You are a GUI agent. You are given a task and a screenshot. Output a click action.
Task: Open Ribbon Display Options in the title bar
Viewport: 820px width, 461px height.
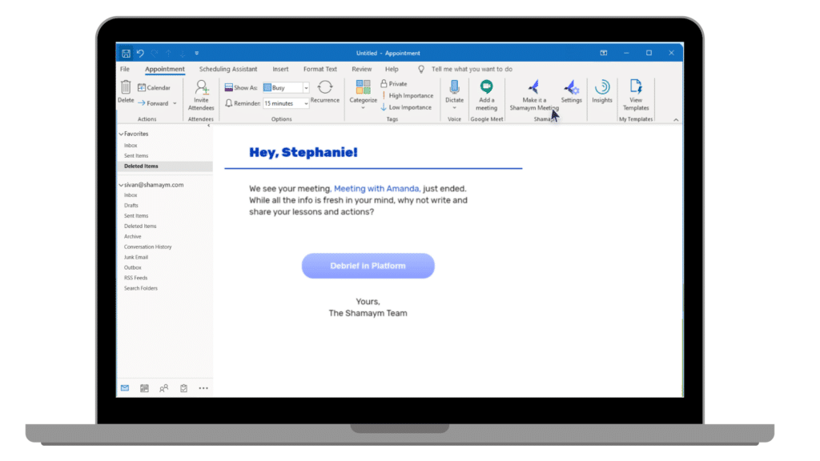(604, 53)
